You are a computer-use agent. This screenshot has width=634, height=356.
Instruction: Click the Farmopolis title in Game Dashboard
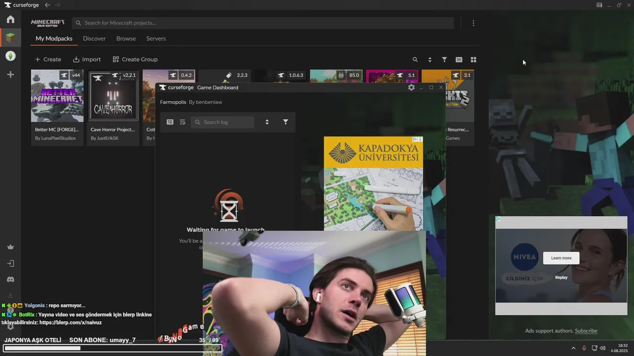173,102
